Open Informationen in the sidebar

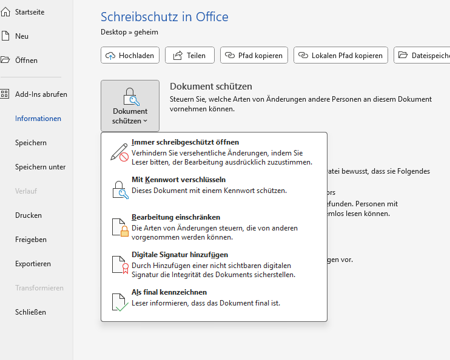(x=38, y=119)
